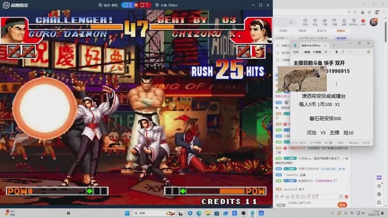The width and height of the screenshot is (388, 218).
Task: Click the 100% zoom level in Notepad status bar
Action: (340, 143)
